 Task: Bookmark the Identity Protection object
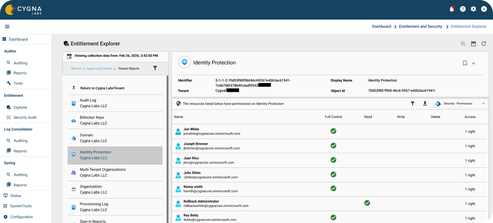[x=465, y=63]
